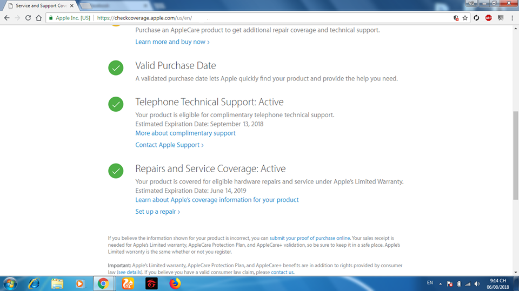Go back to the previous page
519x291 pixels.
pos(7,18)
